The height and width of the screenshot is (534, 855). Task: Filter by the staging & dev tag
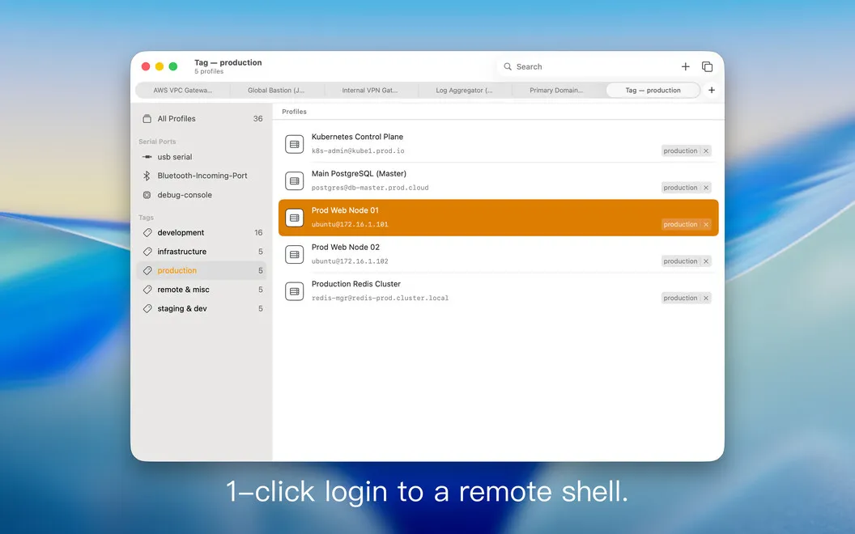(x=202, y=308)
